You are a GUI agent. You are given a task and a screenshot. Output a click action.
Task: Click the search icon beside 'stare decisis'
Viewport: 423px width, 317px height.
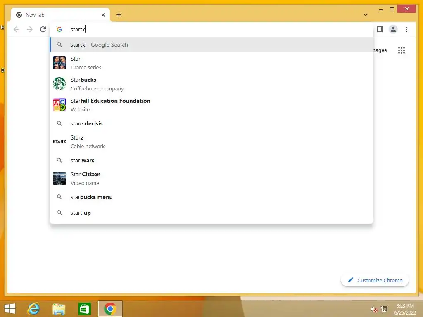pyautogui.click(x=59, y=123)
